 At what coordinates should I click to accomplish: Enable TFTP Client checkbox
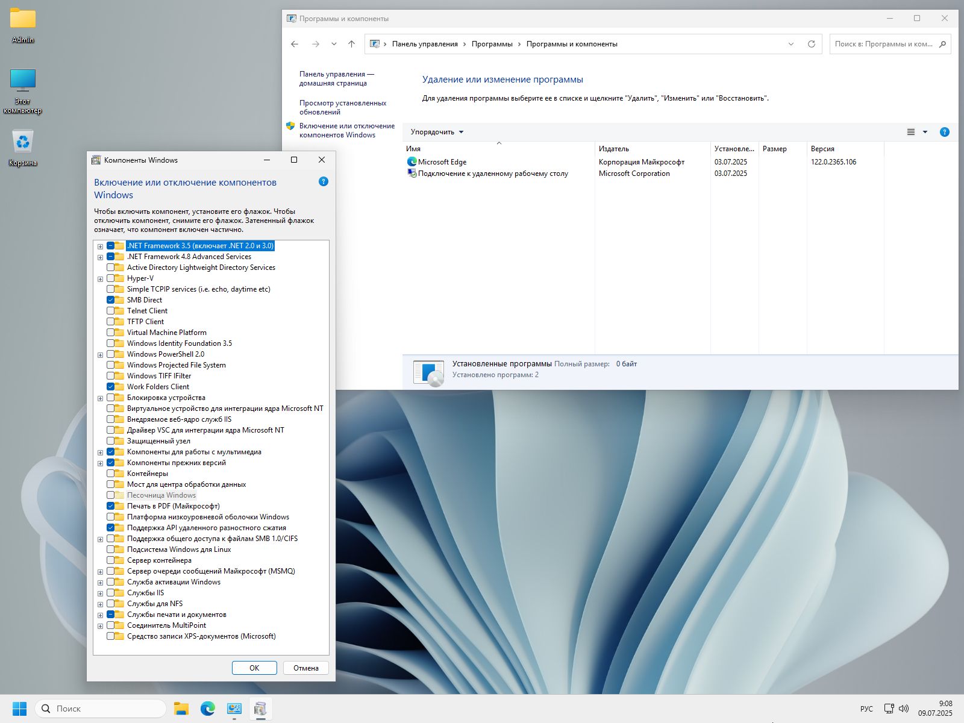coord(111,322)
